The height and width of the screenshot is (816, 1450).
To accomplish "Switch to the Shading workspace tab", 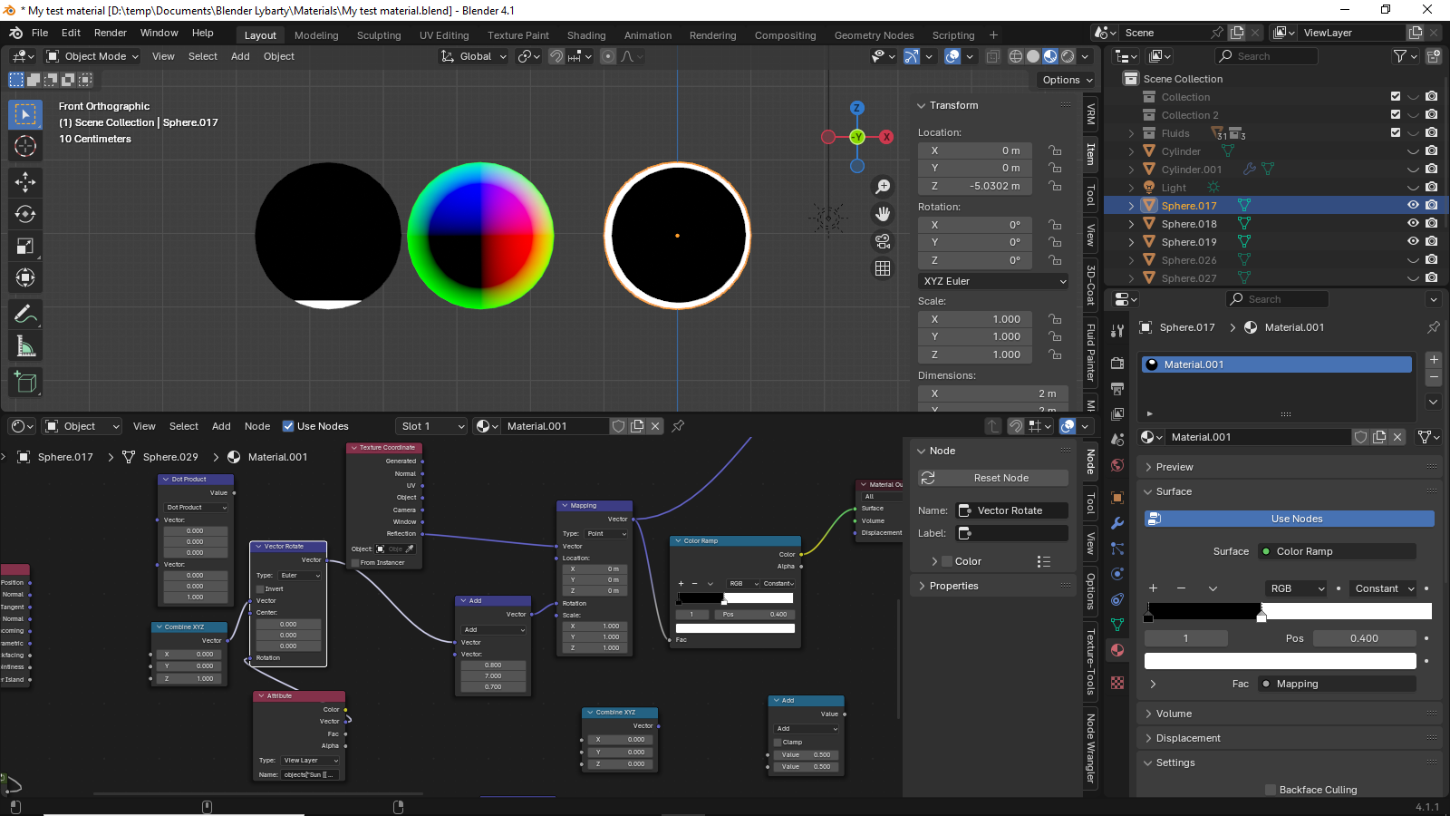I will tap(586, 35).
